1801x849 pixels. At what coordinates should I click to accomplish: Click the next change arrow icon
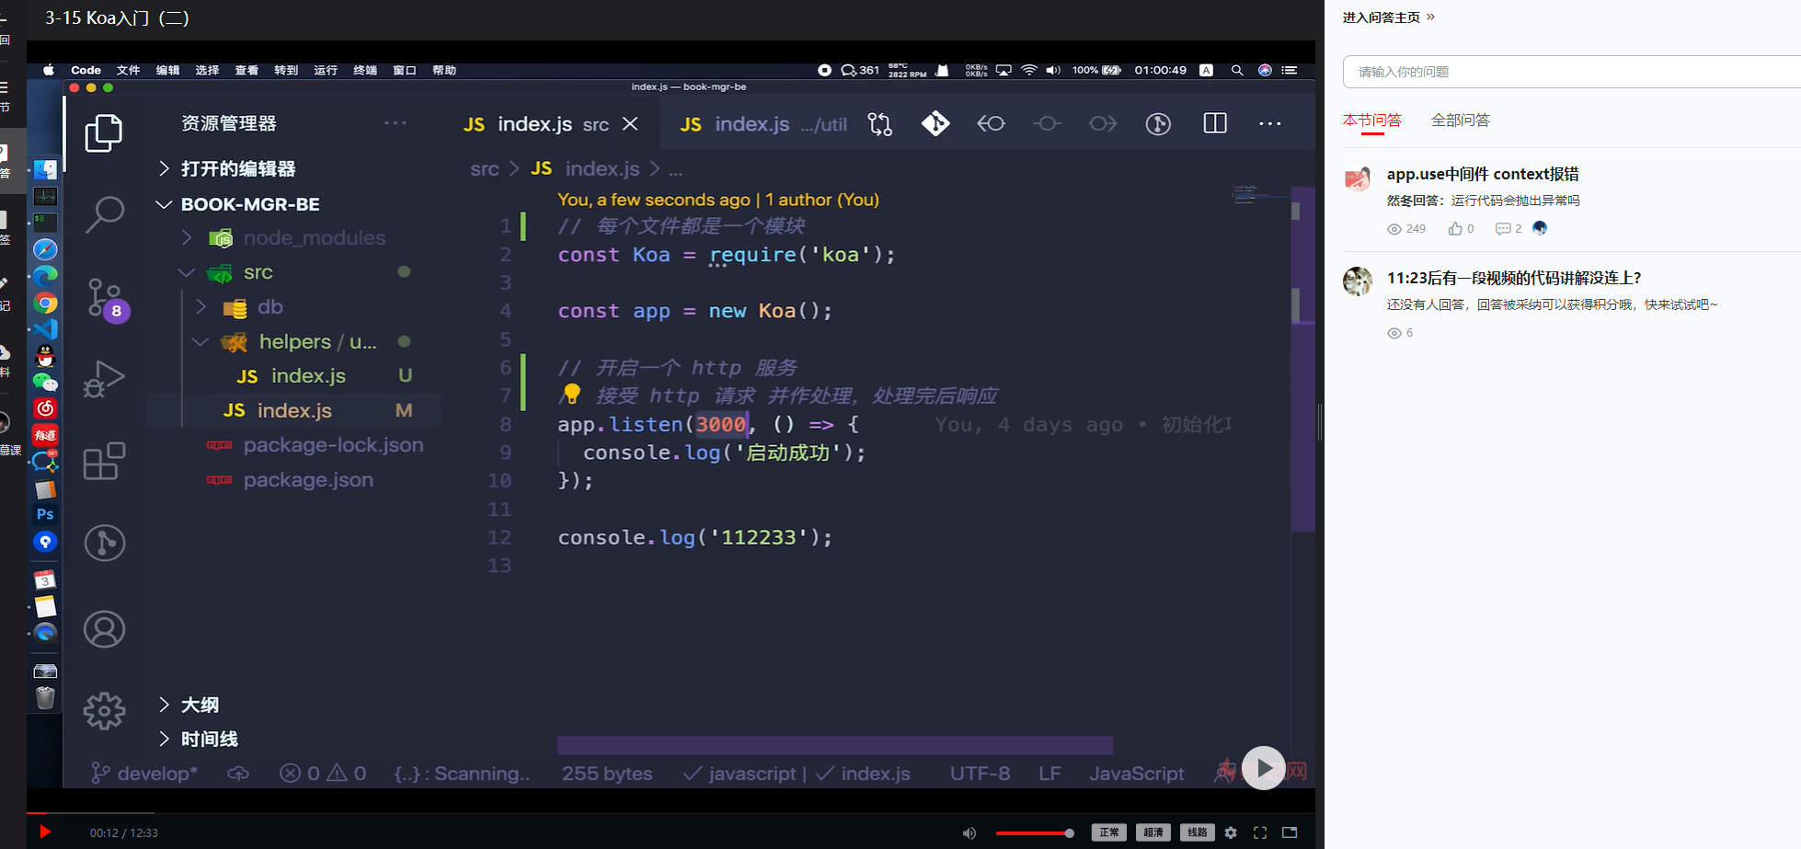1102,123
